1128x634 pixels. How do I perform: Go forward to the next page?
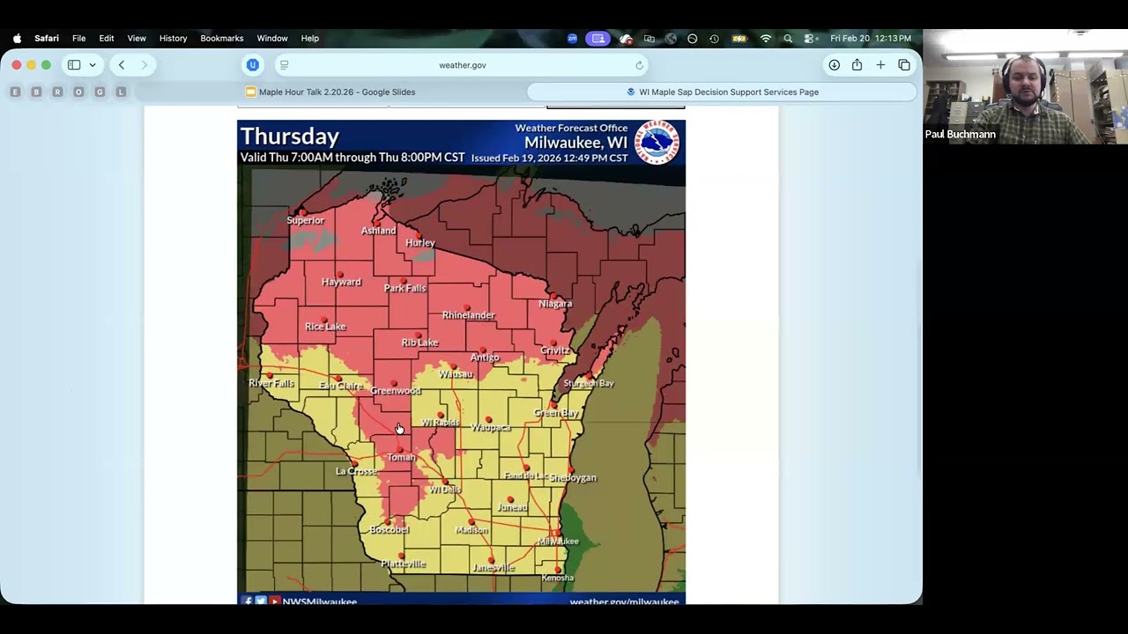pos(145,64)
